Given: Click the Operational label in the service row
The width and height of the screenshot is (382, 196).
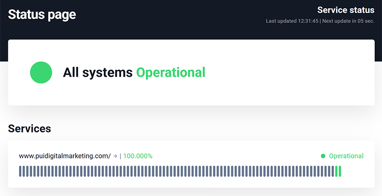Looking at the screenshot, I should coord(346,156).
